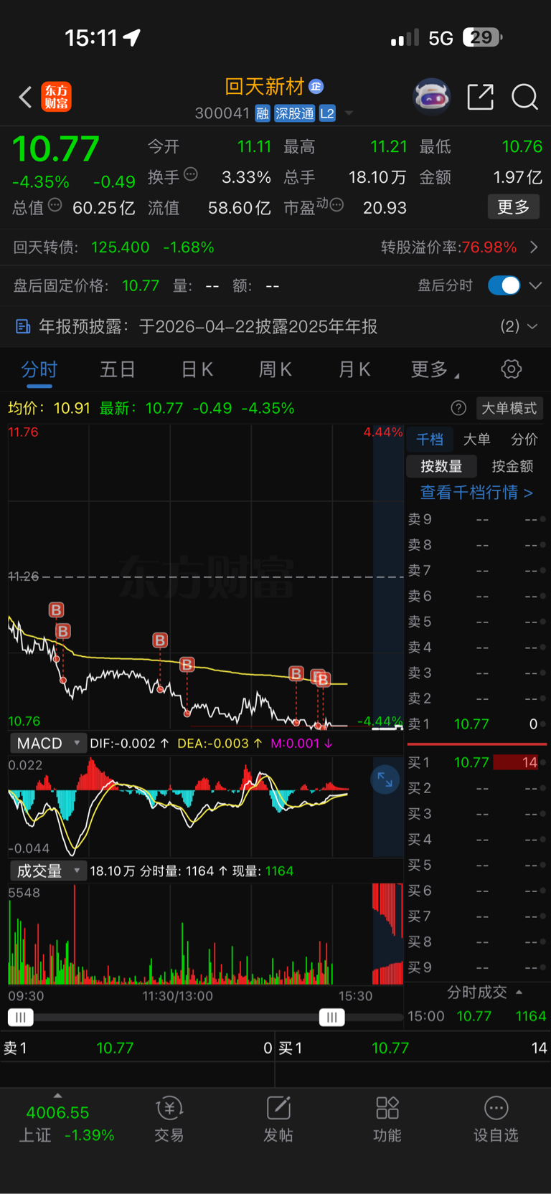Select 按数量 display mode

point(441,466)
